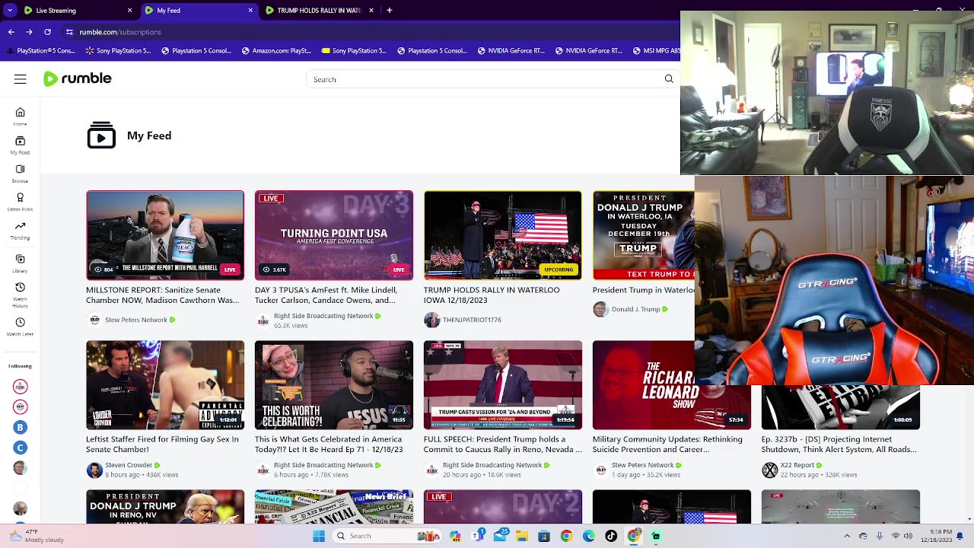This screenshot has height=548, width=974.
Task: Click the Rumble logo
Action: 78,79
